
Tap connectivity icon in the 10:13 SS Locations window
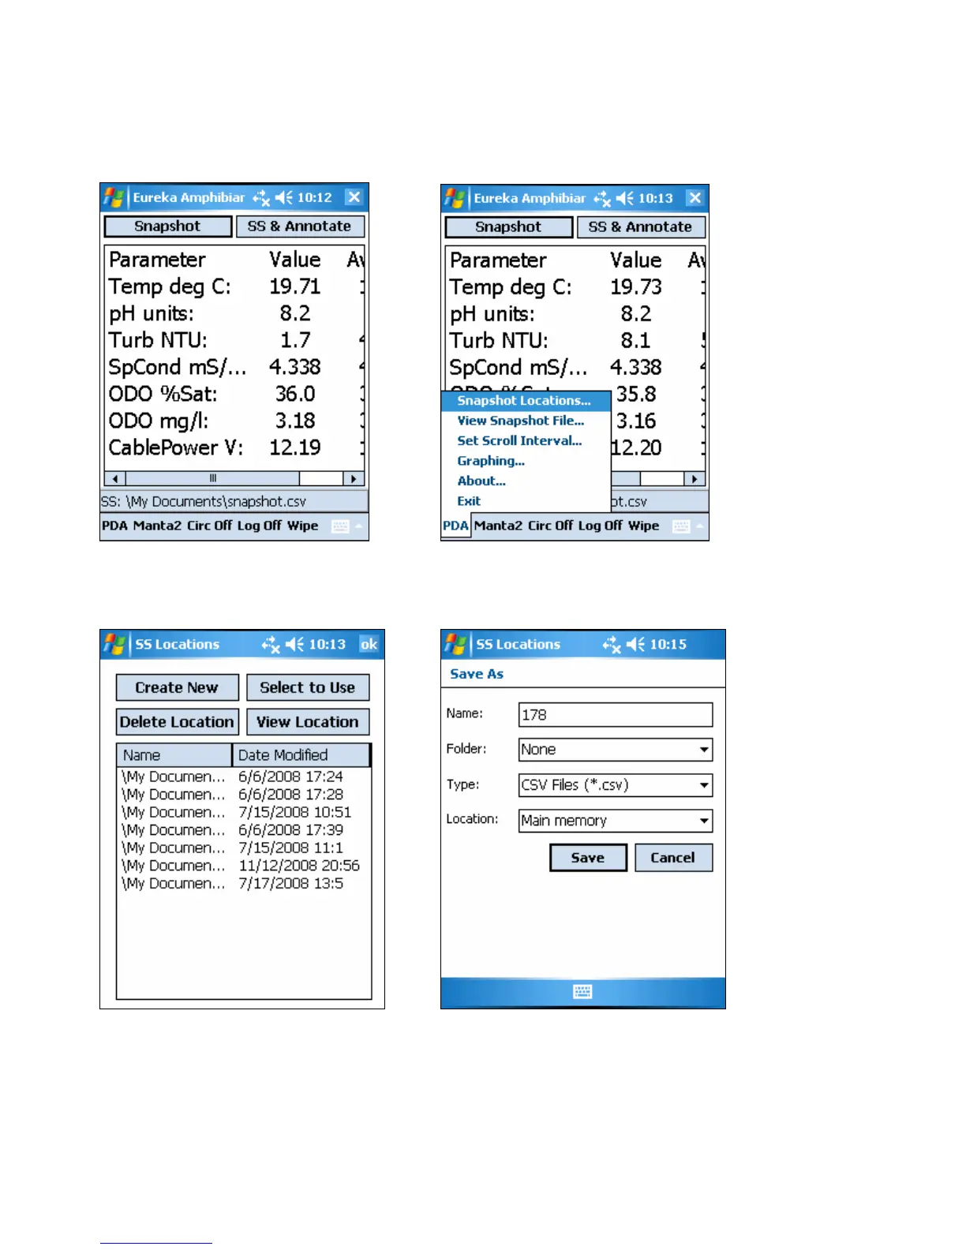point(271,645)
